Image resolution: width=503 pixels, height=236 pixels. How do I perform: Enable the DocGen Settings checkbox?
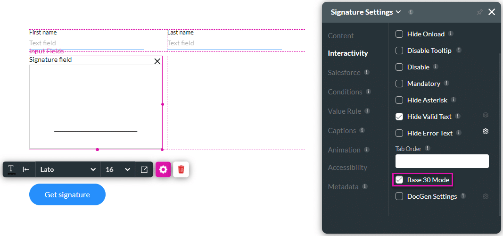pyautogui.click(x=399, y=196)
